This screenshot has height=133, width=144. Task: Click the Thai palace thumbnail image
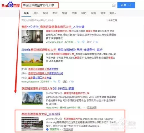point(32,59)
